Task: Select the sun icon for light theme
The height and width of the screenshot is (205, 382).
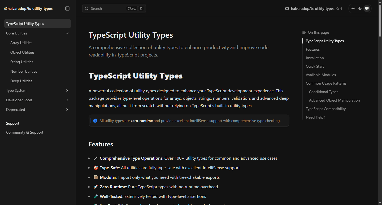Action: [x=353, y=8]
